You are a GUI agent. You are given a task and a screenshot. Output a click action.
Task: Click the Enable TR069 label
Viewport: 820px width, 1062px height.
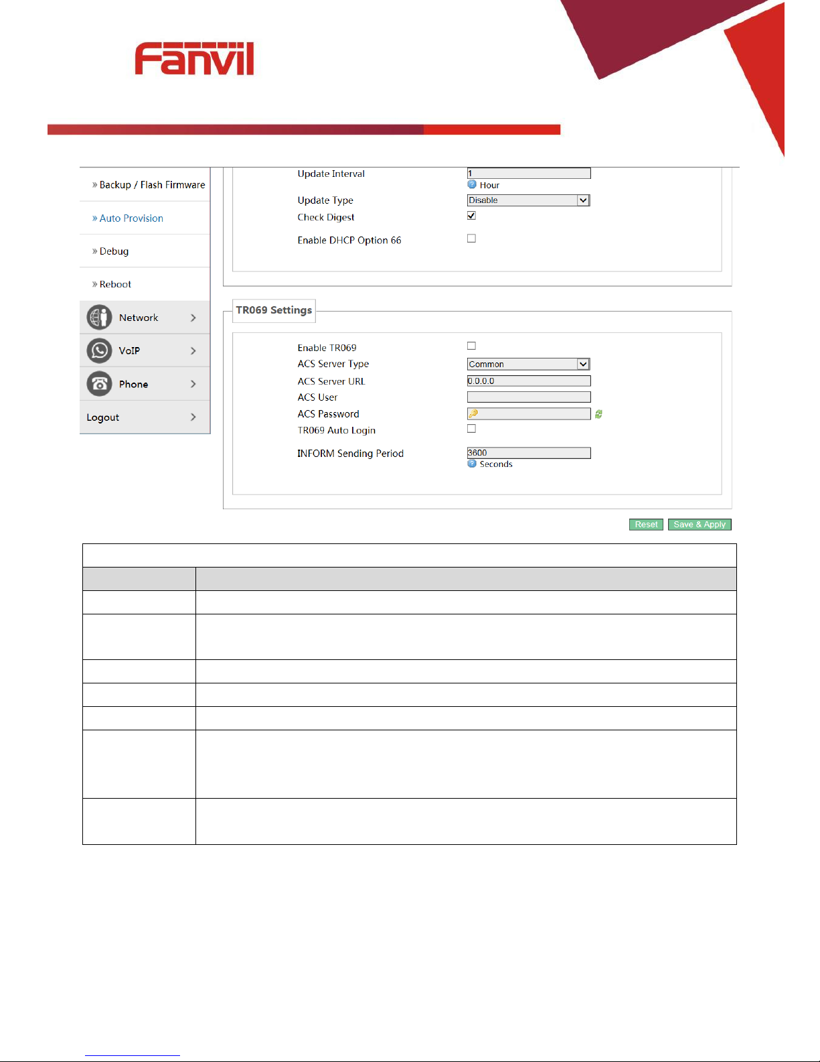[x=327, y=348]
